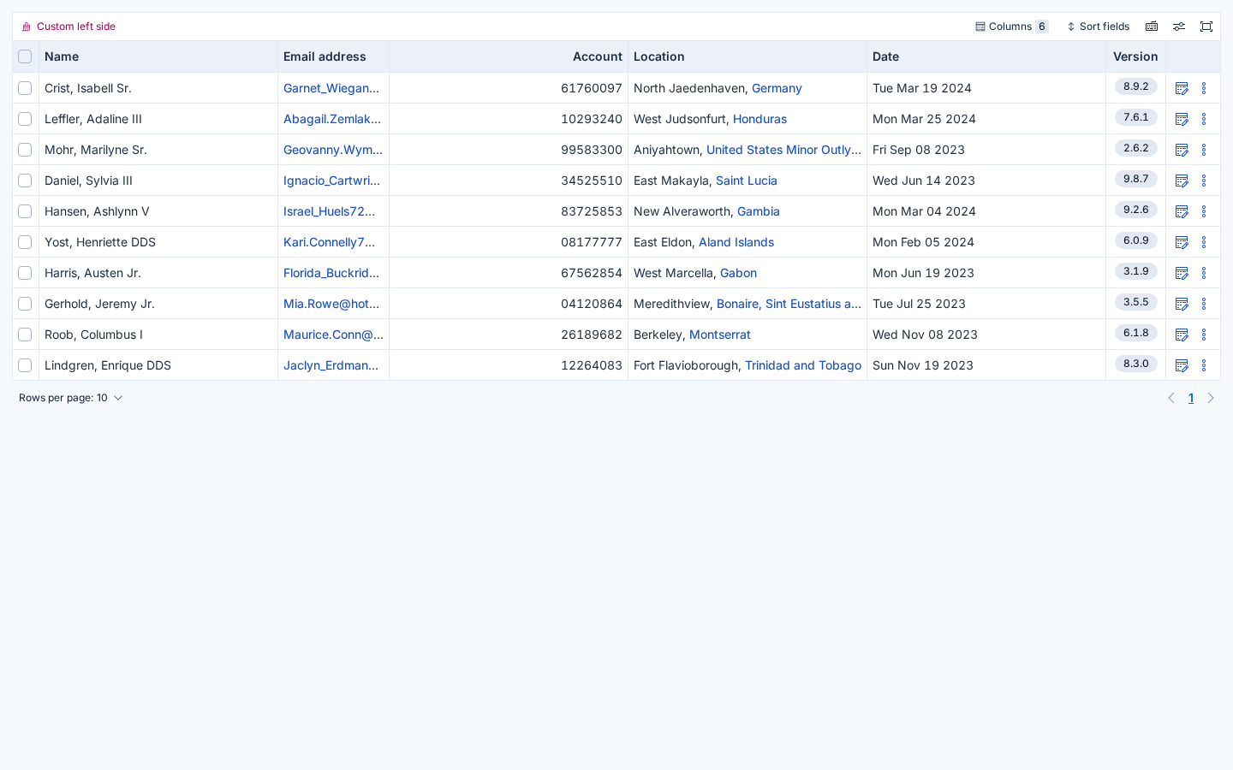Open more actions for Gerhold, Jeremy Jr.
The width and height of the screenshot is (1233, 770).
[x=1204, y=304]
